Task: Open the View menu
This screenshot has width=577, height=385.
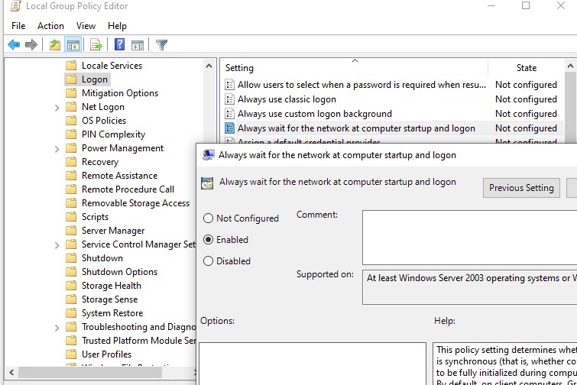Action: point(86,26)
